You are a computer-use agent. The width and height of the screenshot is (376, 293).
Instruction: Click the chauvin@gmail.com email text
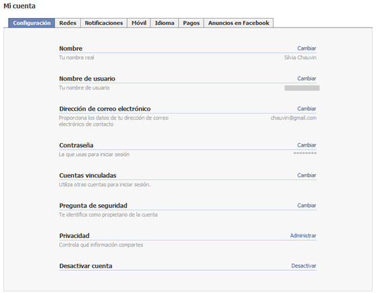[x=293, y=118]
